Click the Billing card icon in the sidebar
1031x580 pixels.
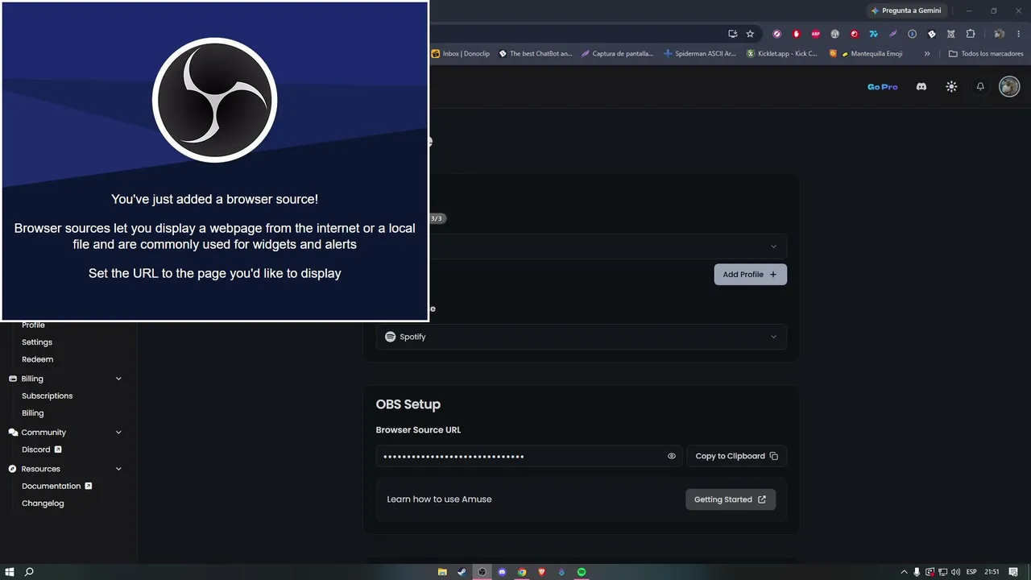[13, 379]
